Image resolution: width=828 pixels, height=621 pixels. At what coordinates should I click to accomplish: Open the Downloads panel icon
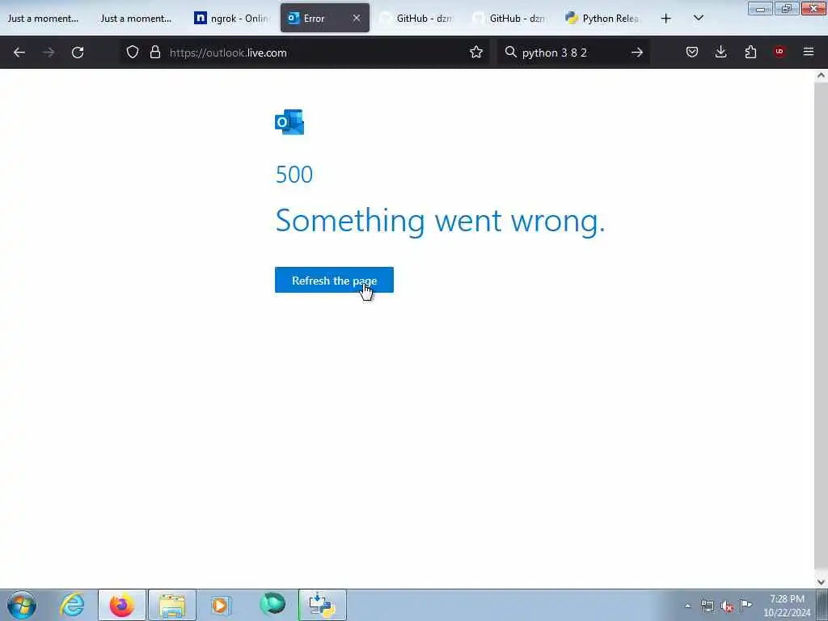click(720, 52)
